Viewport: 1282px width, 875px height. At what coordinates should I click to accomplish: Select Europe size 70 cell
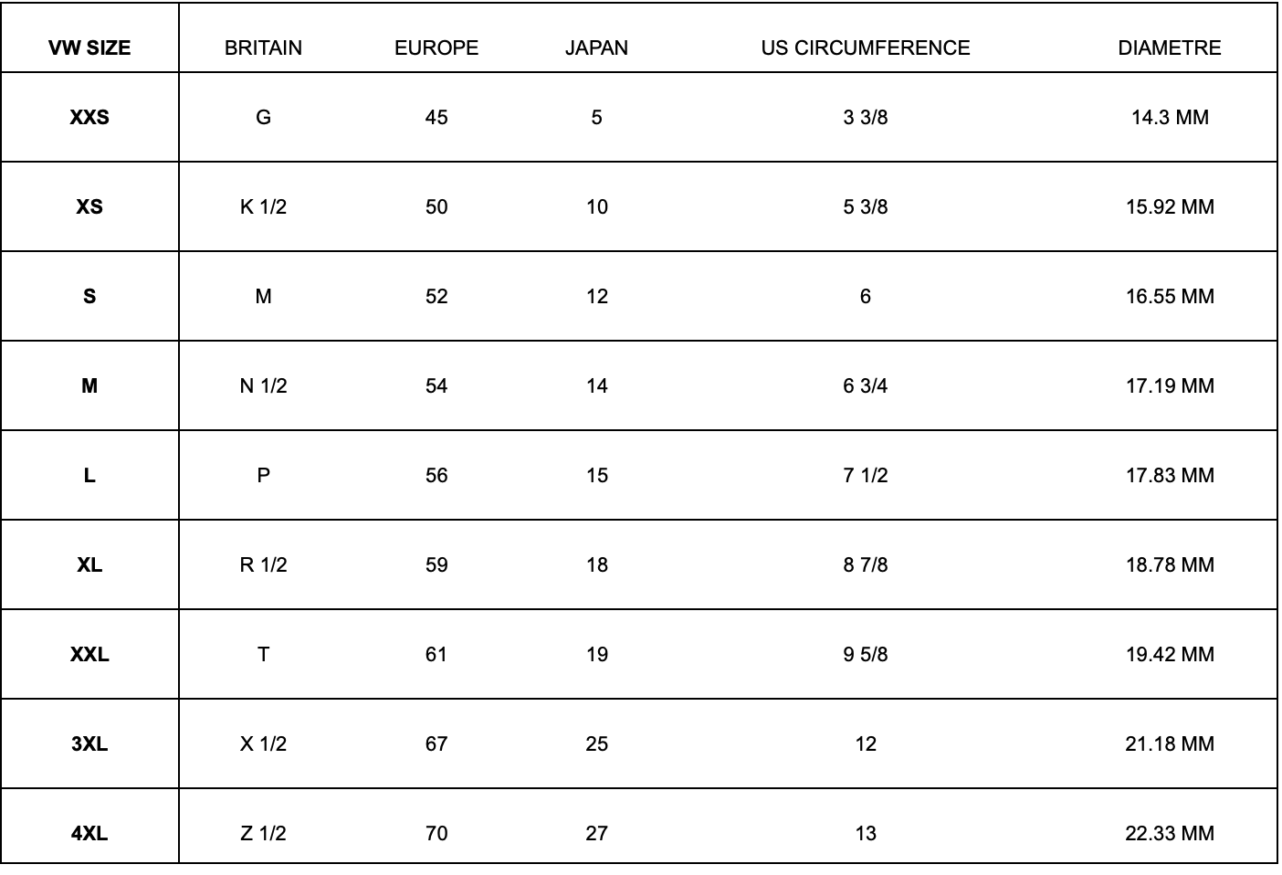pyautogui.click(x=436, y=833)
